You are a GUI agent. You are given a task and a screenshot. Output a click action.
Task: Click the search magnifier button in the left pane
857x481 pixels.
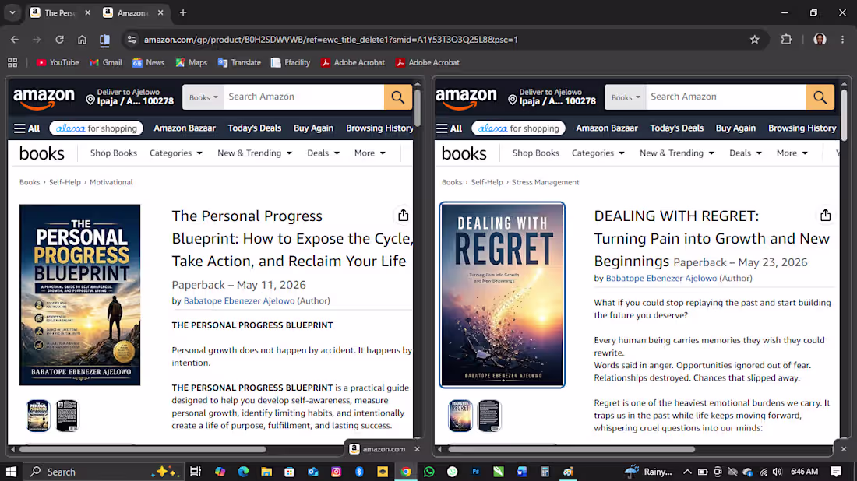click(398, 97)
